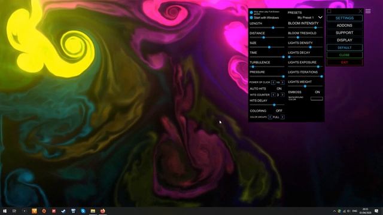Close the side menu with the X icon

click(360, 11)
